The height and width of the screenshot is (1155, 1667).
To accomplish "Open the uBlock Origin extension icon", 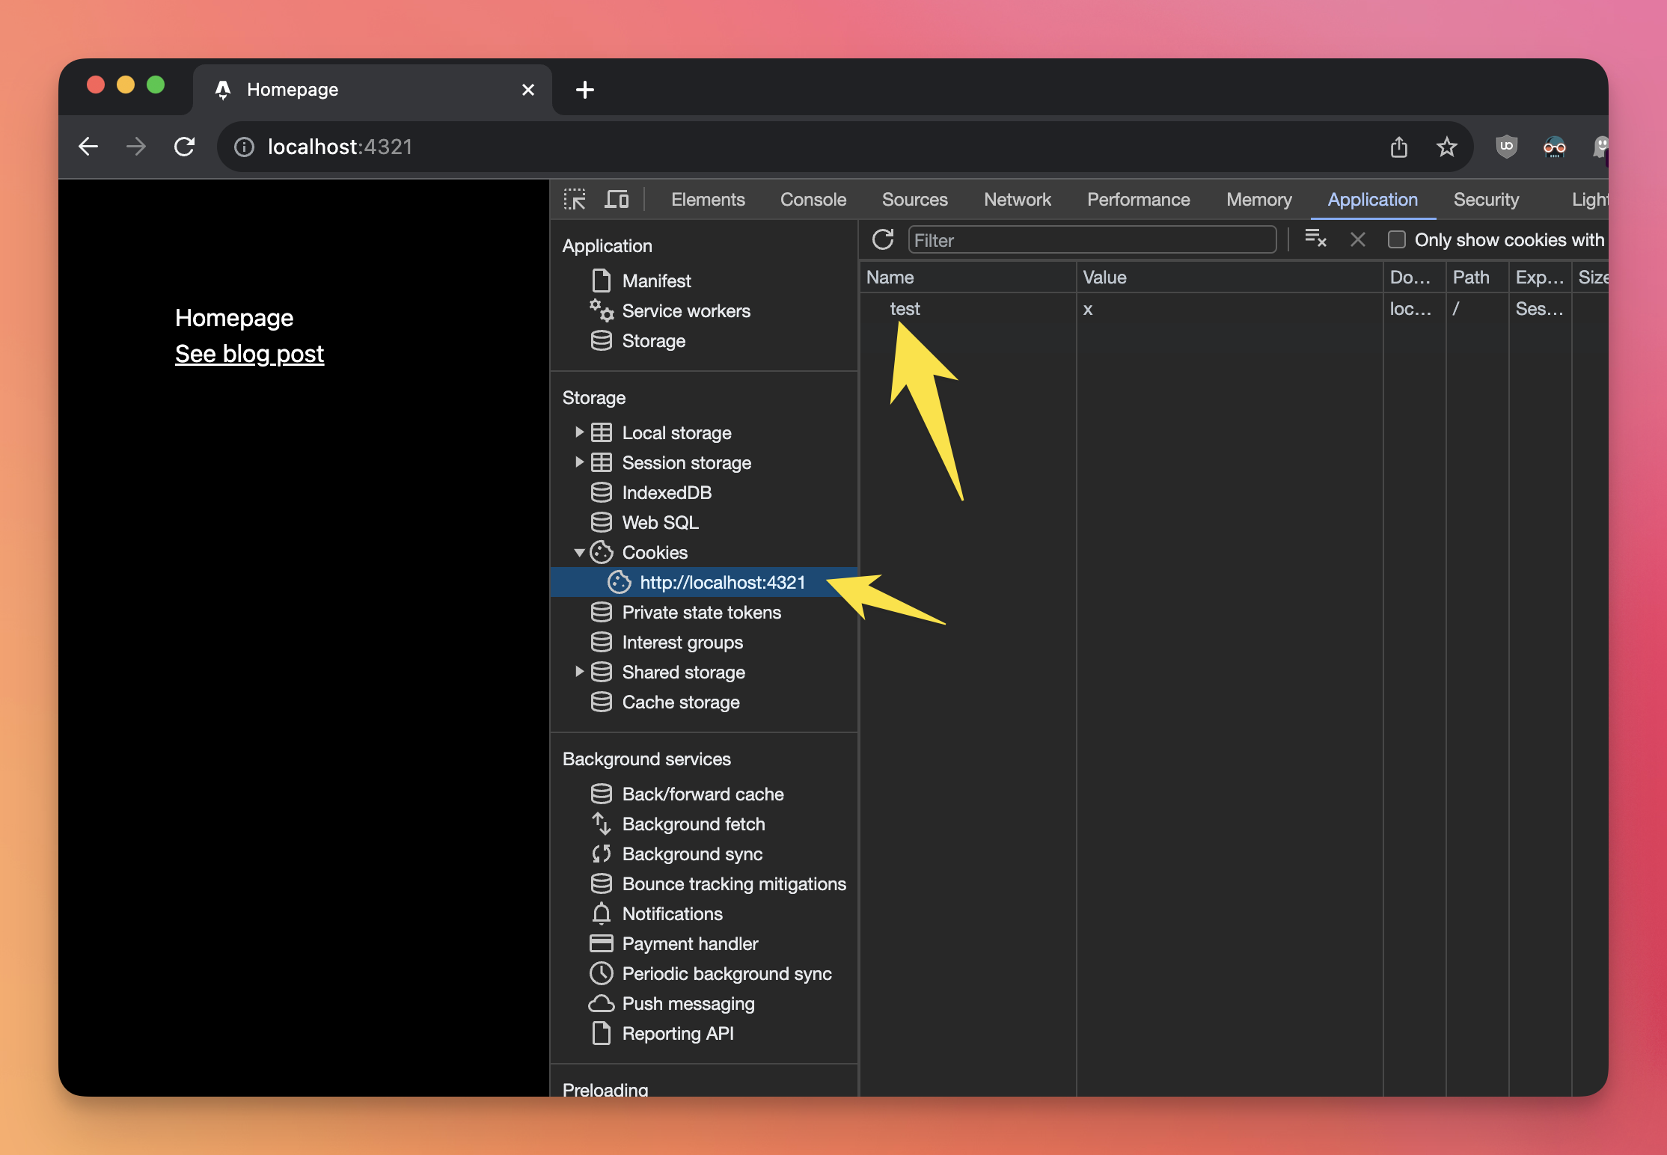I will click(x=1506, y=147).
